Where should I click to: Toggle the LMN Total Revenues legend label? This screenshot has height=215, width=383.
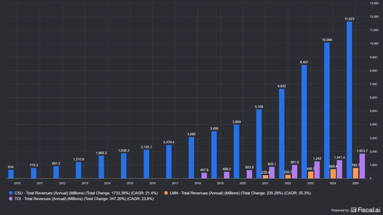[240, 193]
